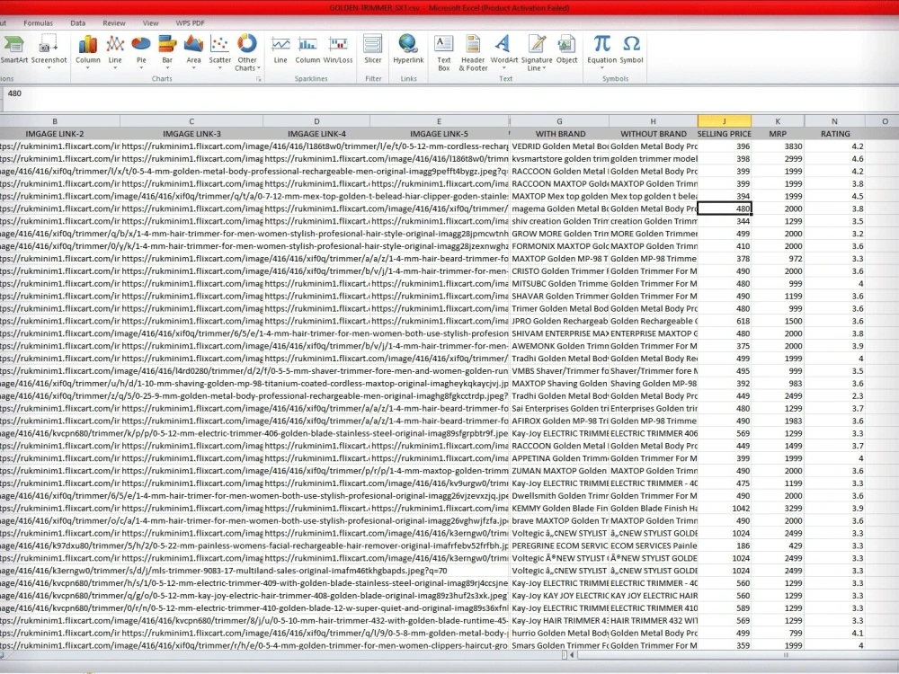Image resolution: width=899 pixels, height=674 pixels.
Task: Insert an Object
Action: [x=566, y=49]
